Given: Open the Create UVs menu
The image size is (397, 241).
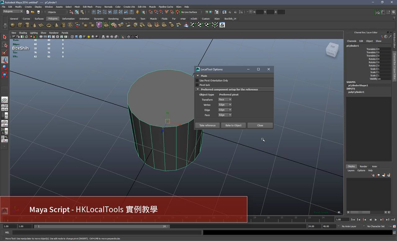Looking at the screenshot, I should pyautogui.click(x=129, y=7).
